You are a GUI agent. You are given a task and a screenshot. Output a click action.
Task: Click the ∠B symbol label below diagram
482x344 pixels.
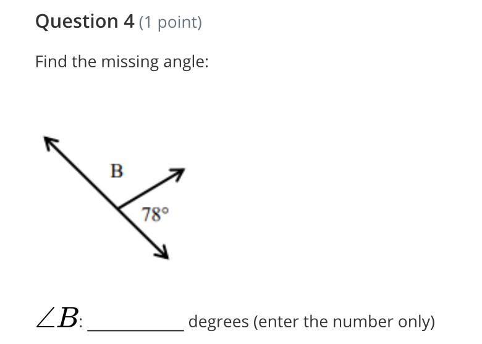click(x=57, y=320)
